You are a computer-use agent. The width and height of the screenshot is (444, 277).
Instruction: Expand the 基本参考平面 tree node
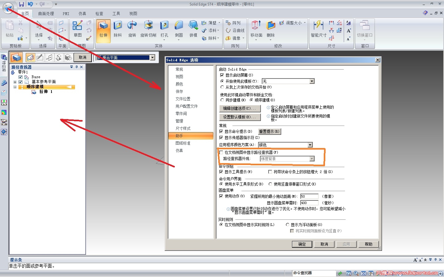tap(15, 82)
